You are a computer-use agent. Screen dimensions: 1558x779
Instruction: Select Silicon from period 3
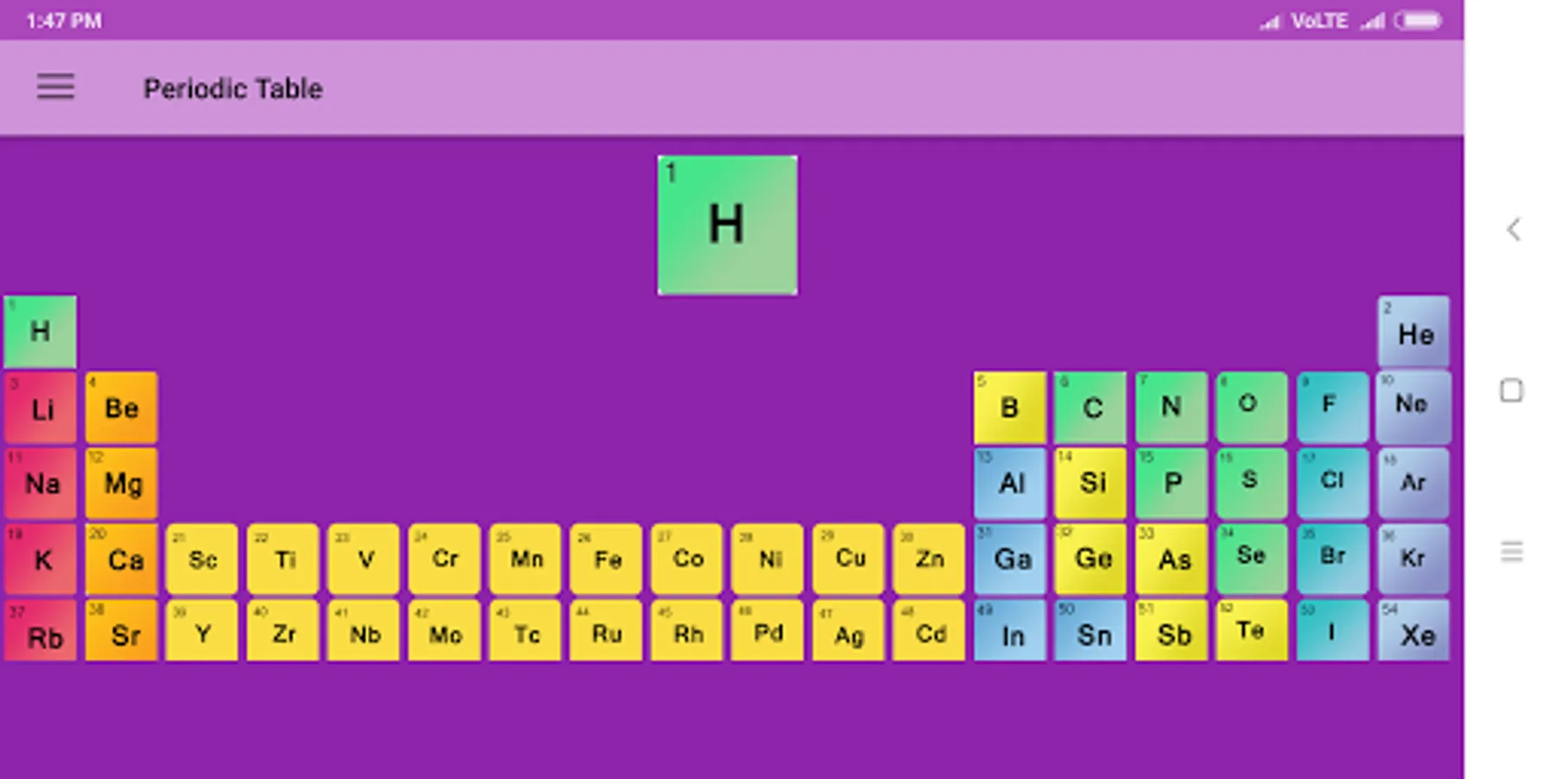pyautogui.click(x=1091, y=483)
